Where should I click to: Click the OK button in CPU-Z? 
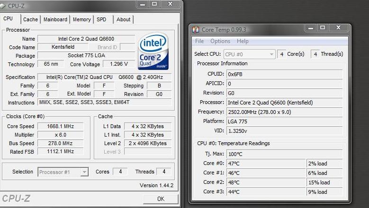coord(161,199)
